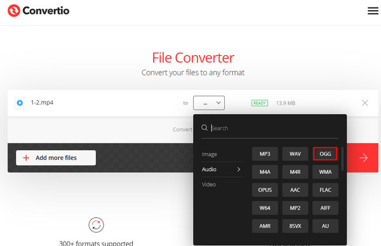Choose WAV format
Viewport: 381px width, 246px height.
[x=295, y=154]
